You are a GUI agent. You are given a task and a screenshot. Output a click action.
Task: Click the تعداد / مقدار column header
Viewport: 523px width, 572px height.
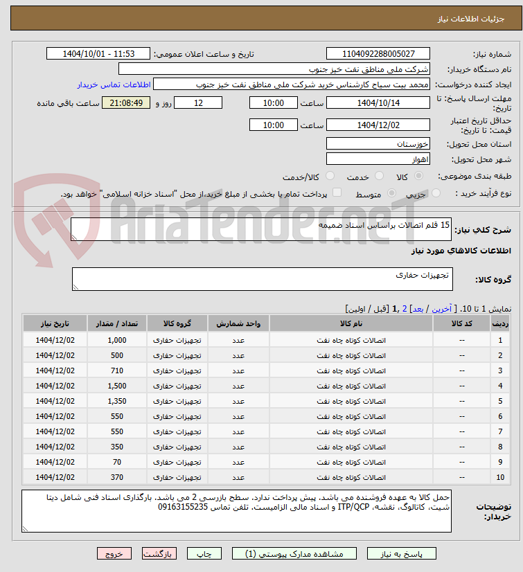(x=117, y=323)
